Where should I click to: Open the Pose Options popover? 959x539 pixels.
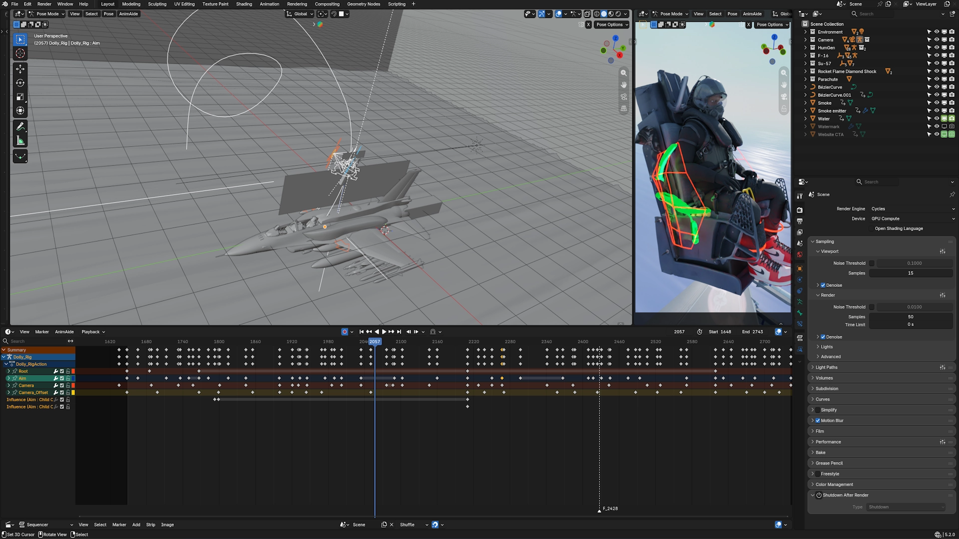click(x=612, y=24)
